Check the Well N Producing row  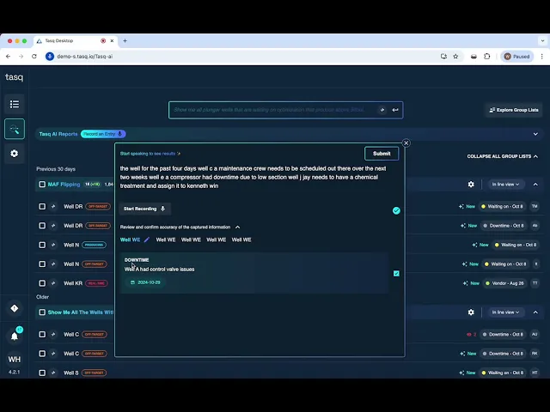(x=42, y=245)
